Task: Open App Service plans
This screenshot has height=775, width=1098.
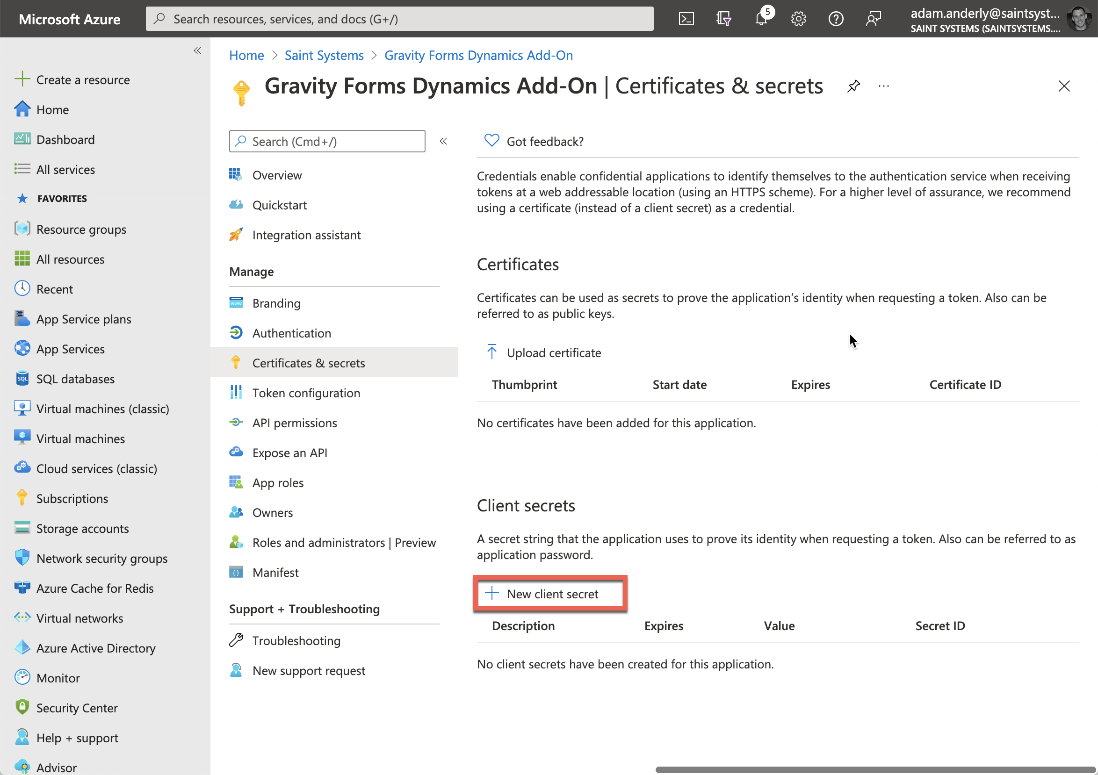Action: pyautogui.click(x=73, y=319)
